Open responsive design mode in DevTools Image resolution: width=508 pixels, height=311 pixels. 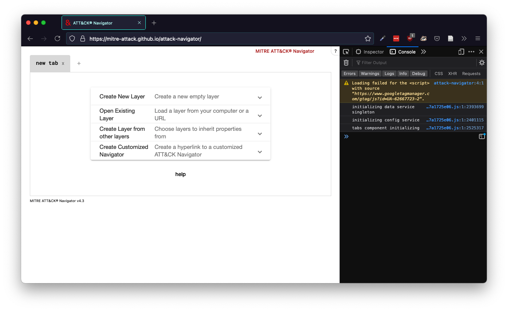[461, 52]
